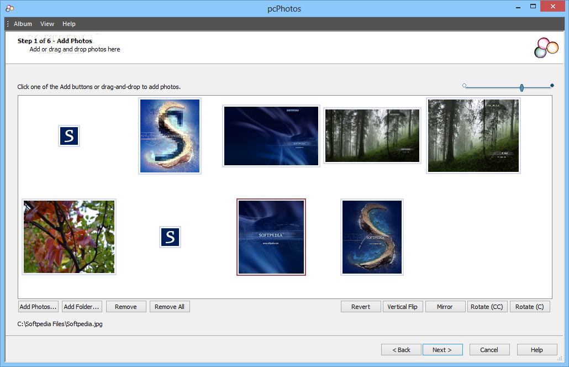Open the View menu
This screenshot has width=569, height=367.
tap(47, 24)
